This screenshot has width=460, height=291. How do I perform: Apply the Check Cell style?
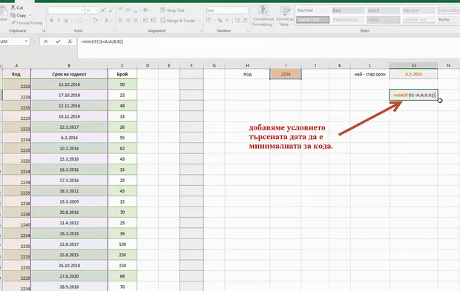(313, 19)
